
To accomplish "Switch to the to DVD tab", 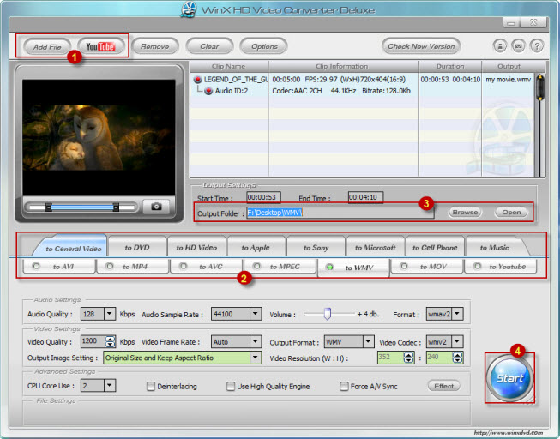I will click(137, 247).
